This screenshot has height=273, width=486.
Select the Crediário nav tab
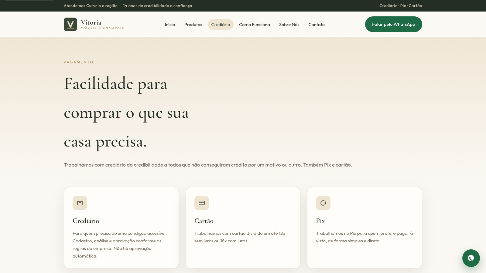pos(221,25)
